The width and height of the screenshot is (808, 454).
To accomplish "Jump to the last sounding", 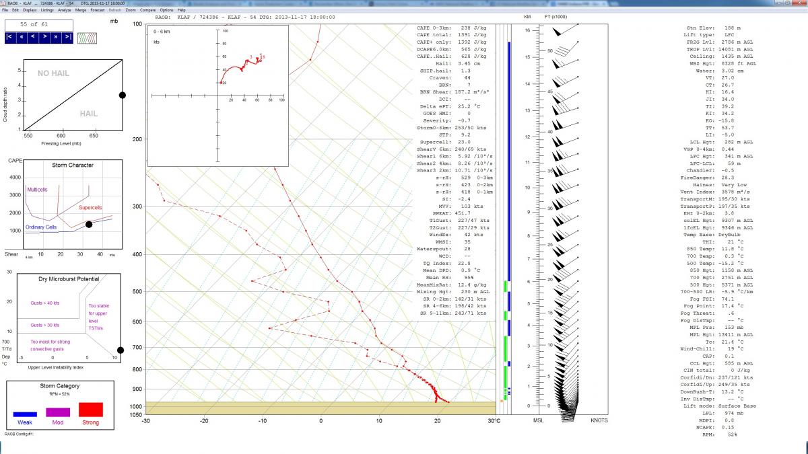I will click(67, 38).
